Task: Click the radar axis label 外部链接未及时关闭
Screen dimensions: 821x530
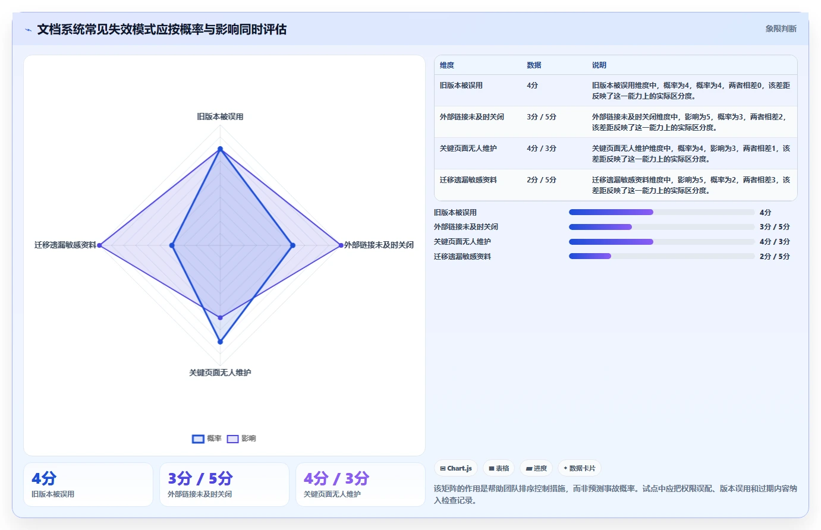Action: pos(379,245)
